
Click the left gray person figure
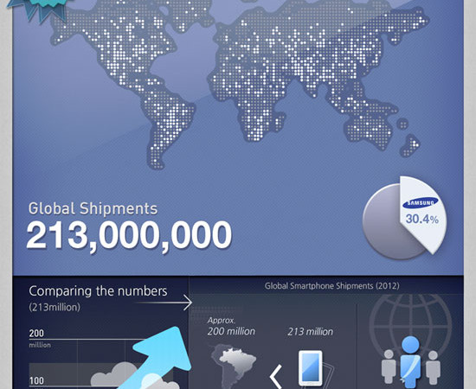point(389,367)
